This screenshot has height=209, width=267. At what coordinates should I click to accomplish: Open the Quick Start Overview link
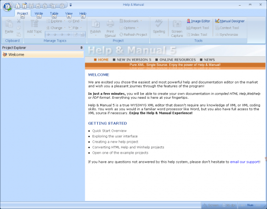109,131
